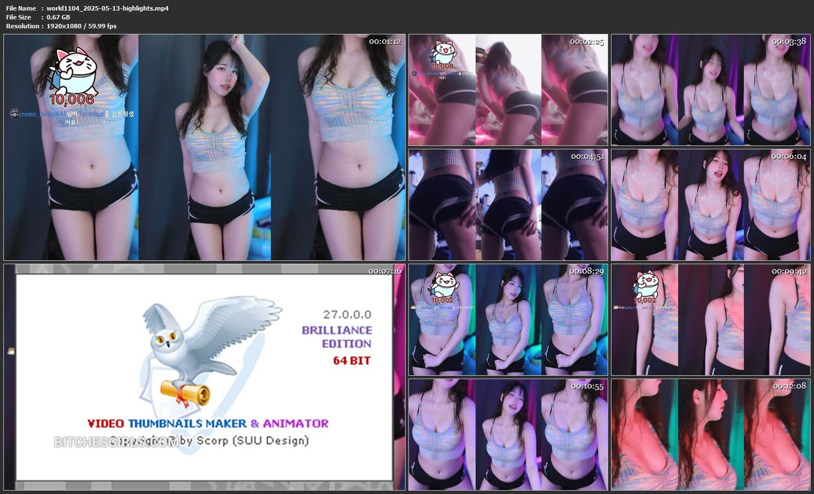This screenshot has height=494, width=814.
Task: Click the small icon on the splash screen's left edge
Action: 9,351
